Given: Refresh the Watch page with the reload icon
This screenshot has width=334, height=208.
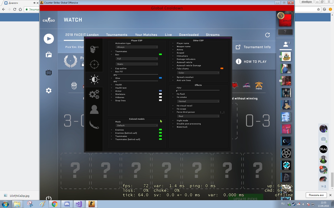Looking at the screenshot, I should (267, 35).
